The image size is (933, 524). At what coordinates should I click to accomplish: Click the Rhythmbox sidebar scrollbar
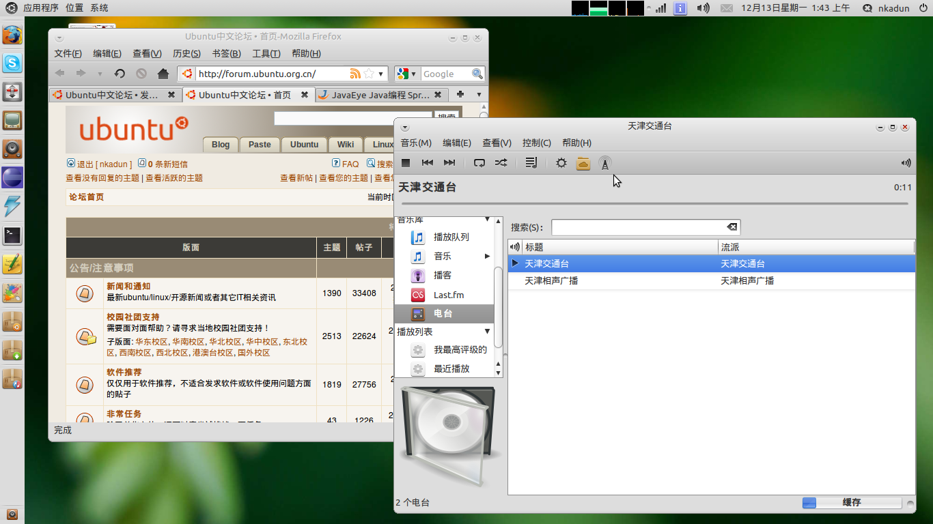coord(499,306)
